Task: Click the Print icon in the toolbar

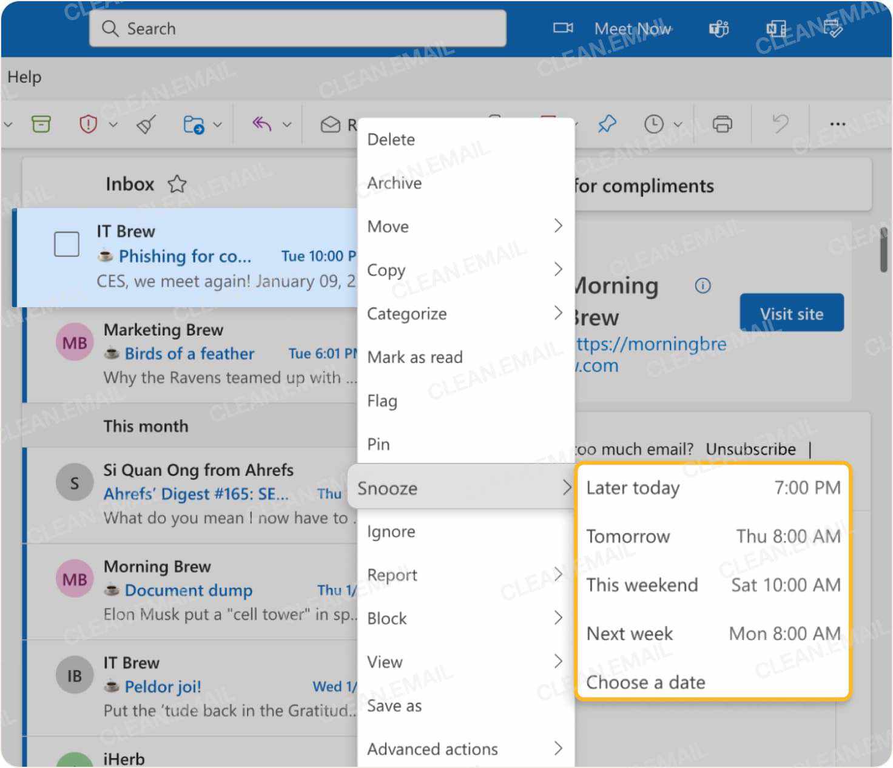Action: point(721,124)
